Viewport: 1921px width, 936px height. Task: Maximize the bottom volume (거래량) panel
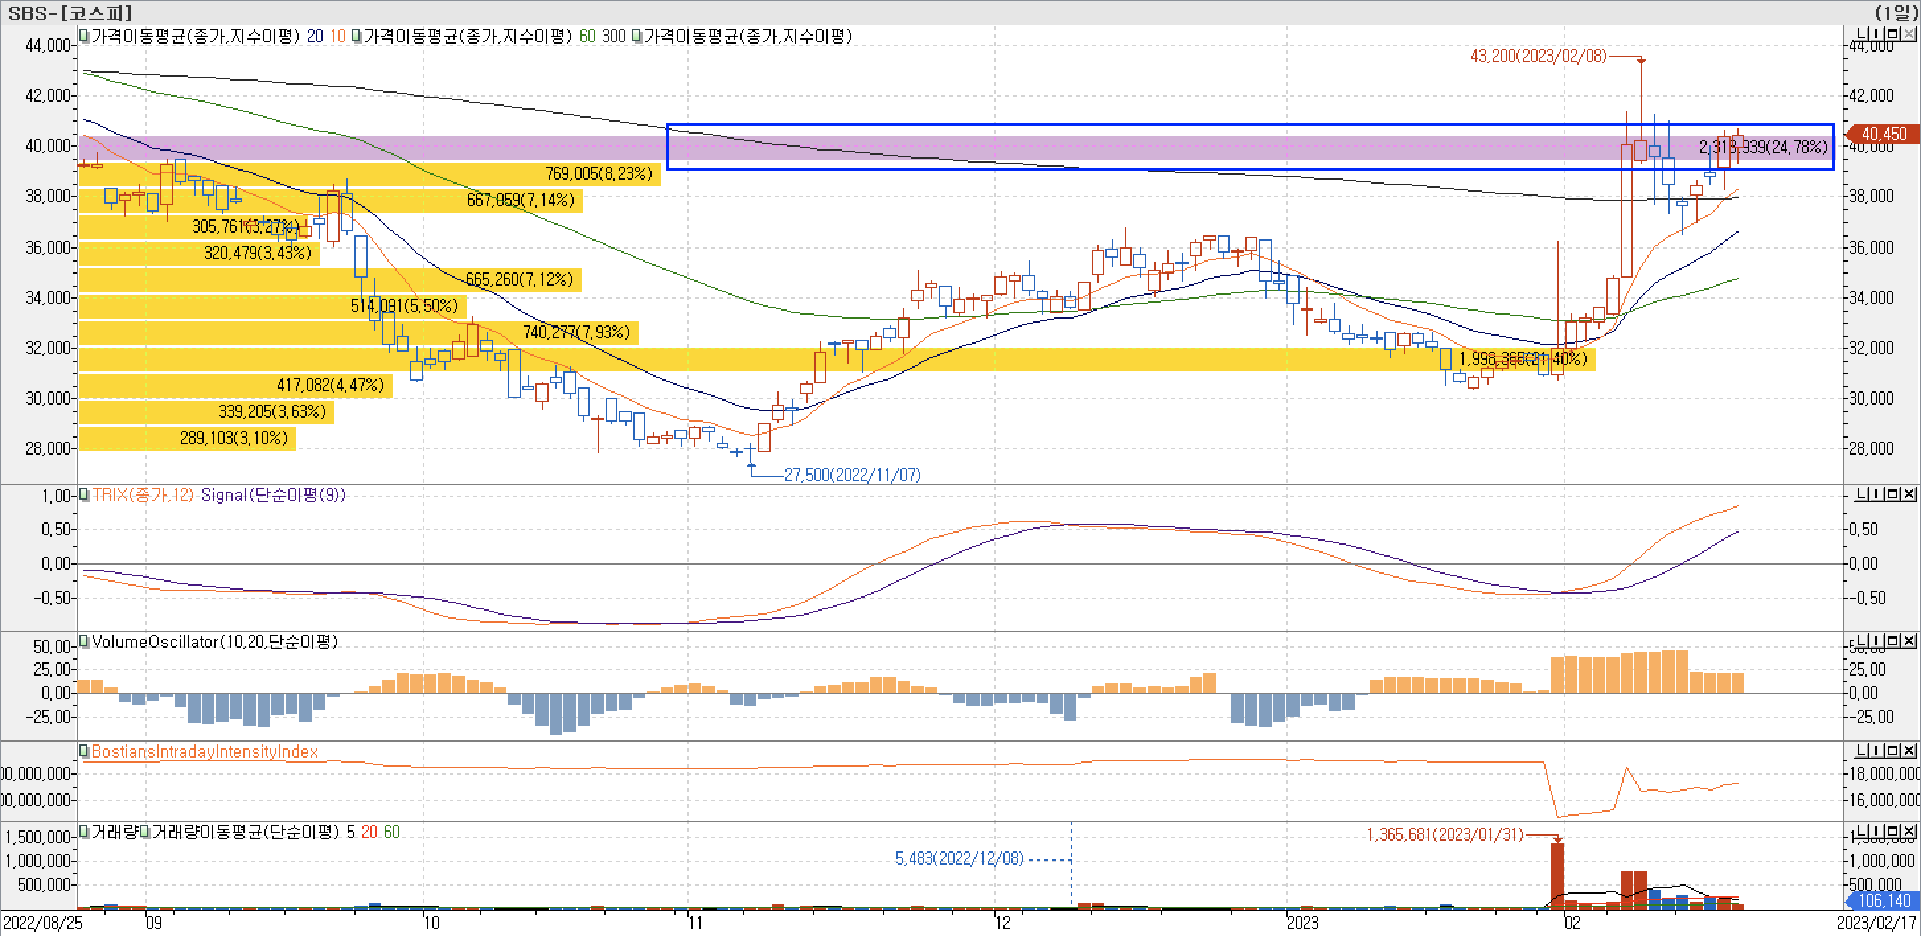coord(1893,831)
